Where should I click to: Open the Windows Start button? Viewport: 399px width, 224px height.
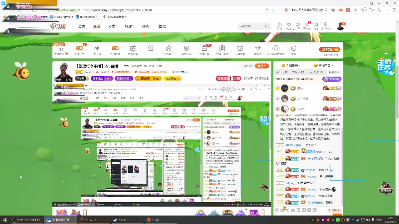pos(5,220)
